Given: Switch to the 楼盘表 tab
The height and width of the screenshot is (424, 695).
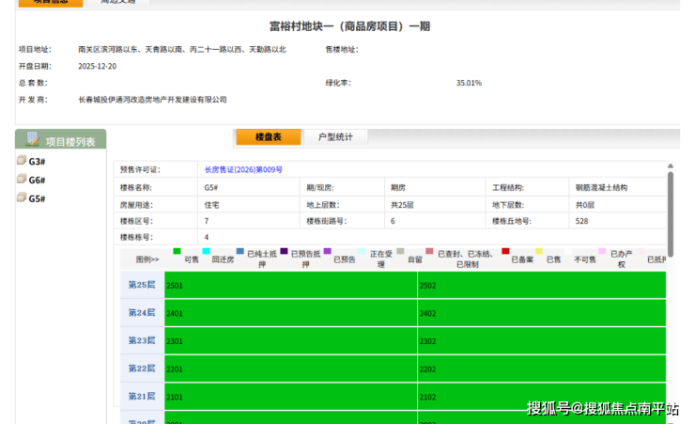Looking at the screenshot, I should 269,137.
